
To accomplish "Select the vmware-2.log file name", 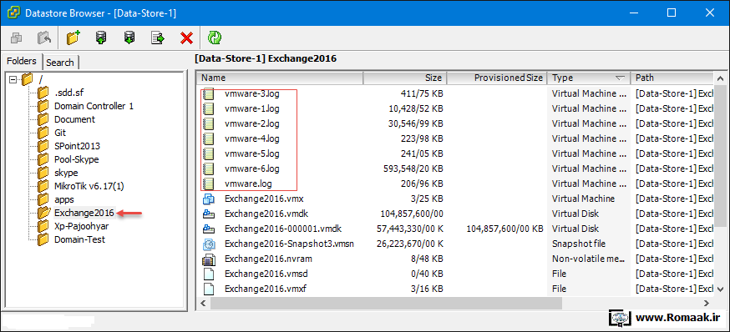I will pyautogui.click(x=252, y=123).
